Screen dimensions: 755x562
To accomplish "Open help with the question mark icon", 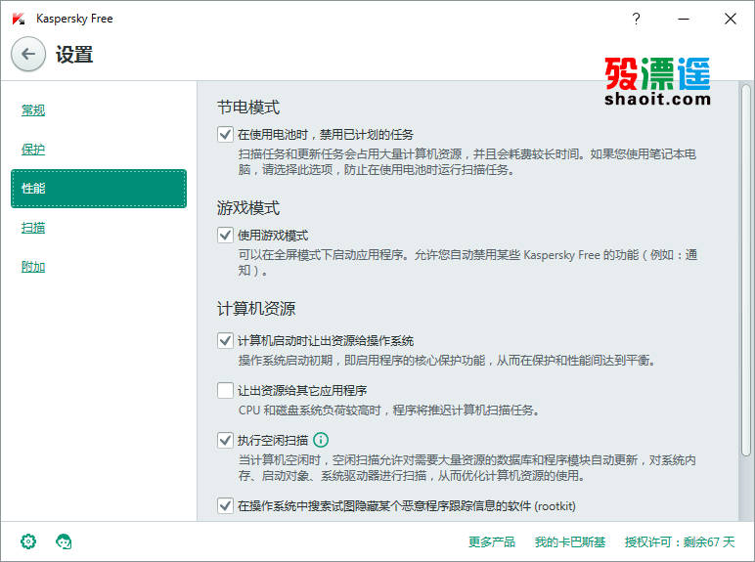I will tap(636, 19).
